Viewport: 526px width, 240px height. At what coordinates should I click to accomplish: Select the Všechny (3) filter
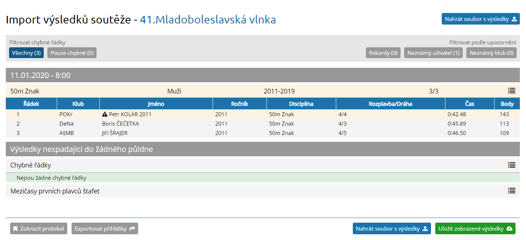pos(26,53)
